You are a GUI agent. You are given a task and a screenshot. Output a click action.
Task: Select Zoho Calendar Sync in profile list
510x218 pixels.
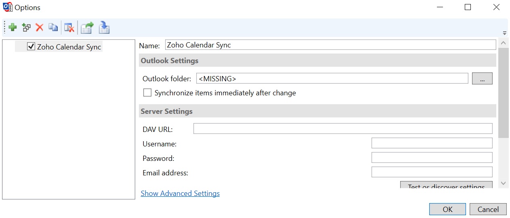coord(69,47)
